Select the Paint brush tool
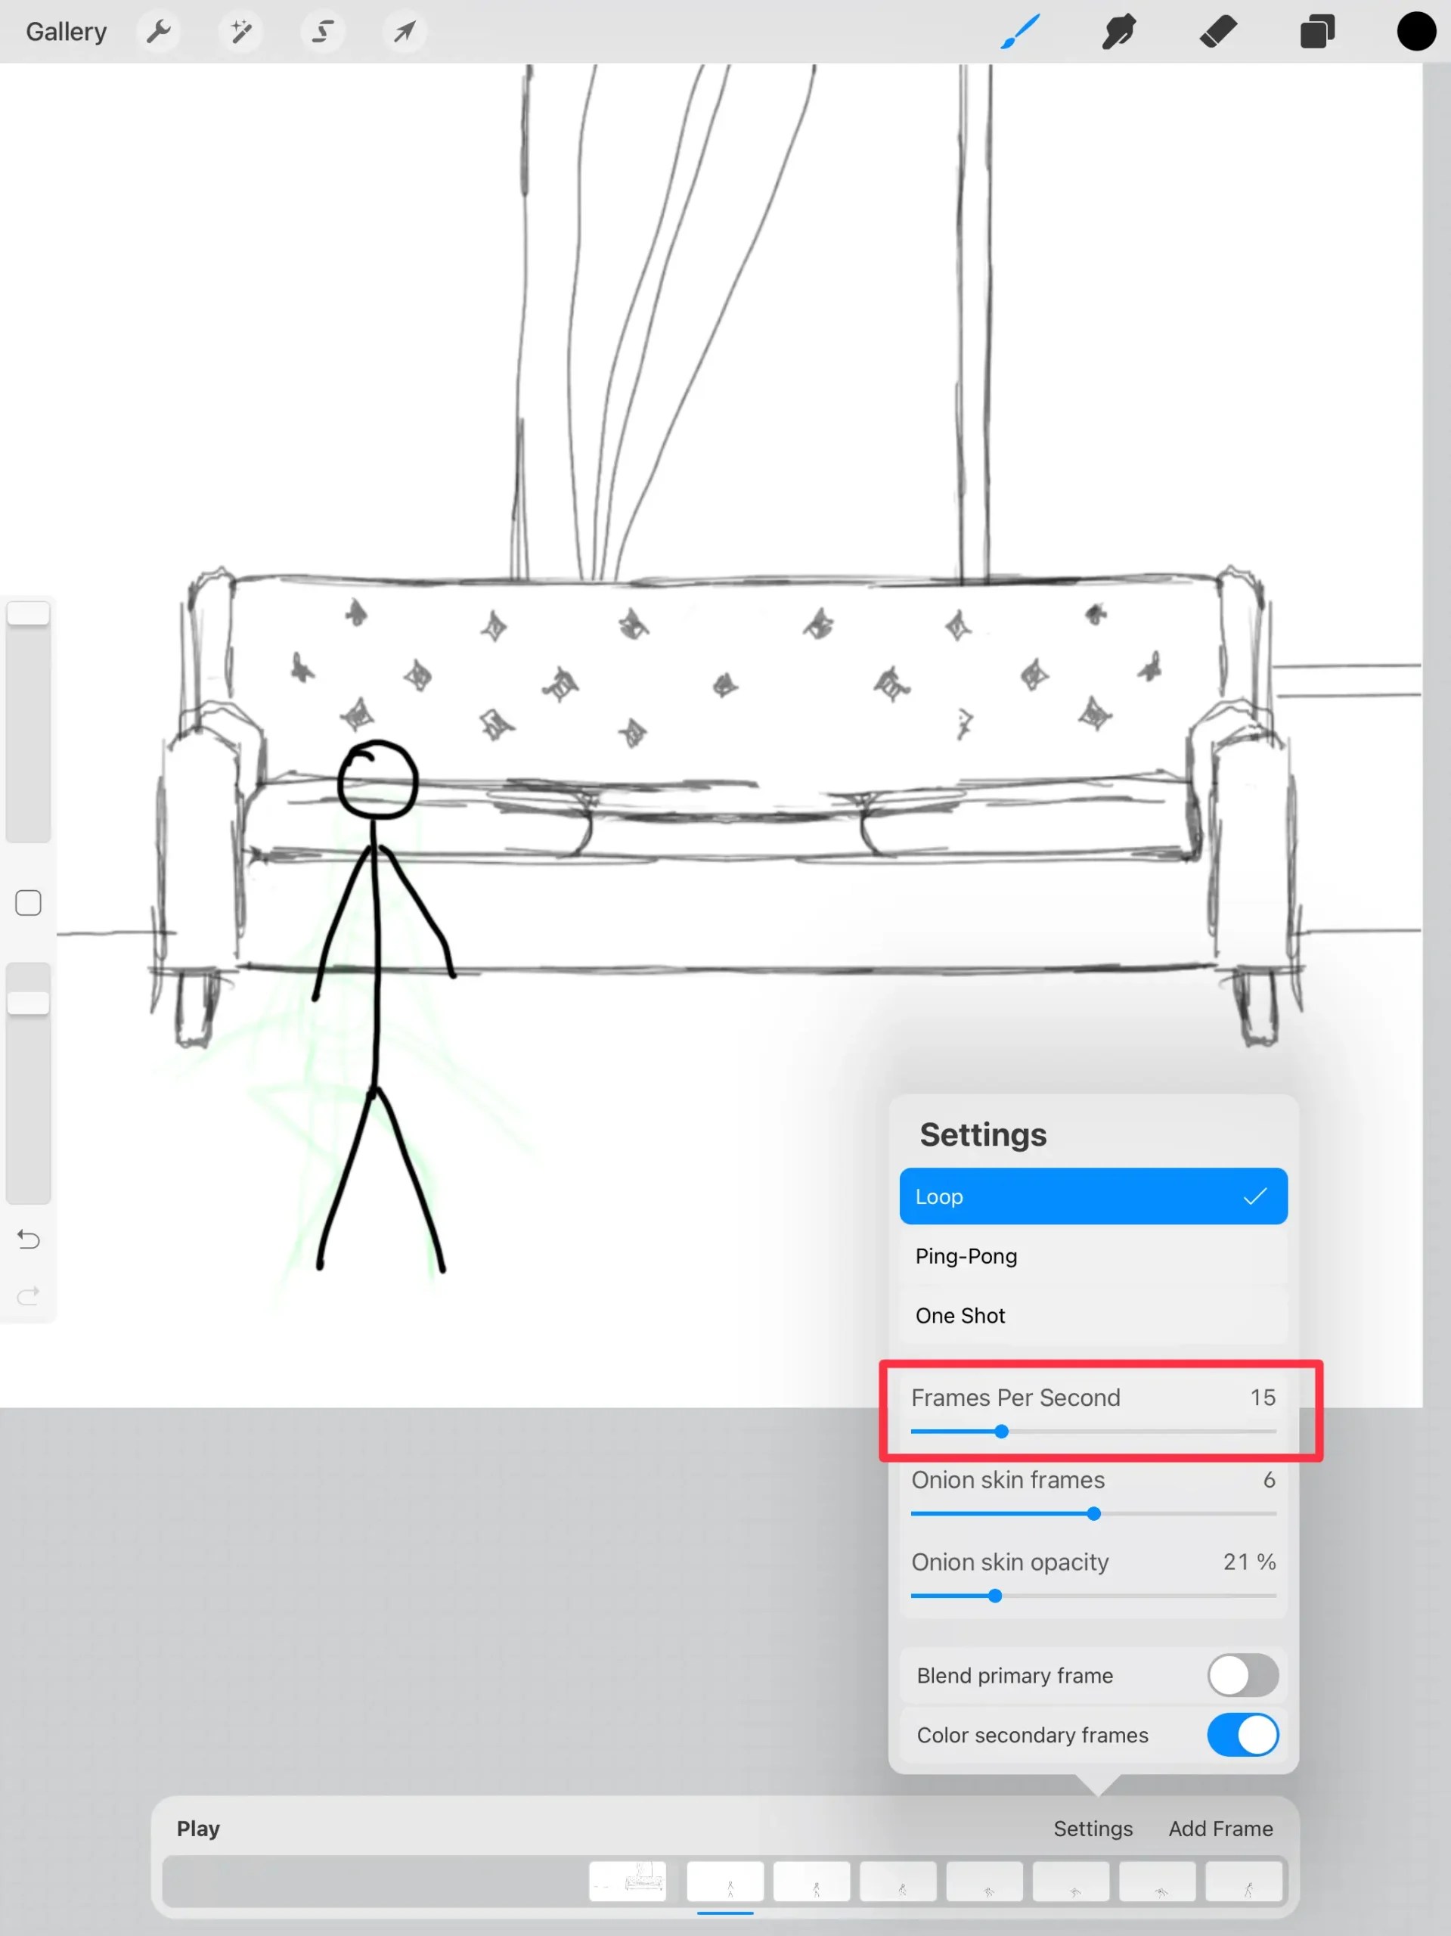Screen dimensions: 1451x1936 pyautogui.click(x=1021, y=32)
